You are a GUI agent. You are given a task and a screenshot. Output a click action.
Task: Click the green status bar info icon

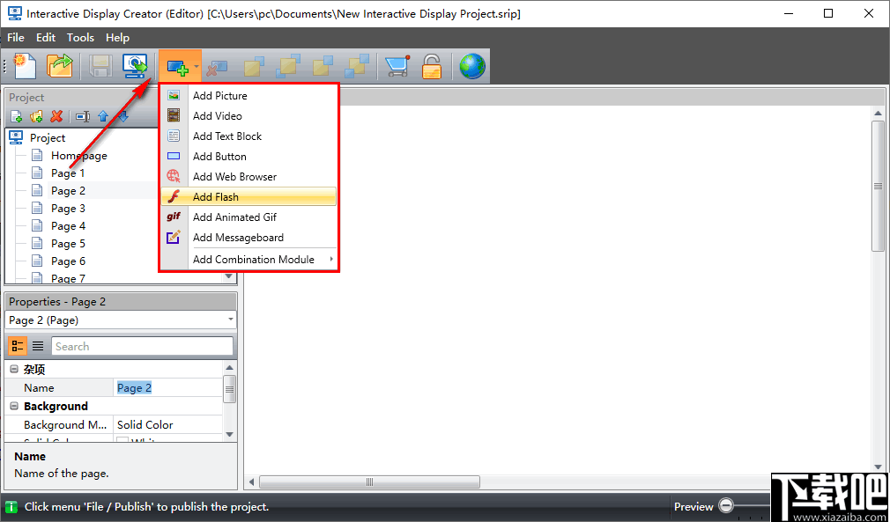[11, 507]
